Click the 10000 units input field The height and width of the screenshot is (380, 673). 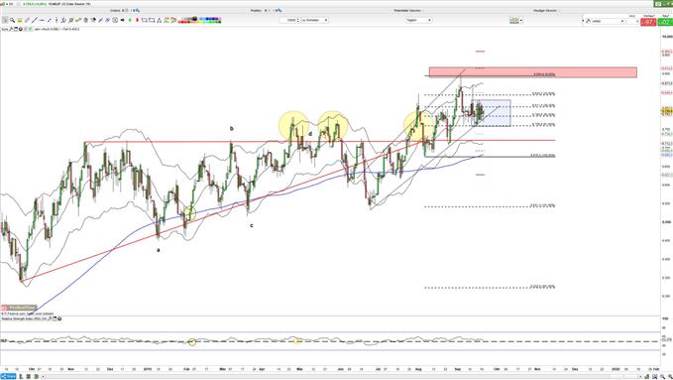[x=287, y=20]
